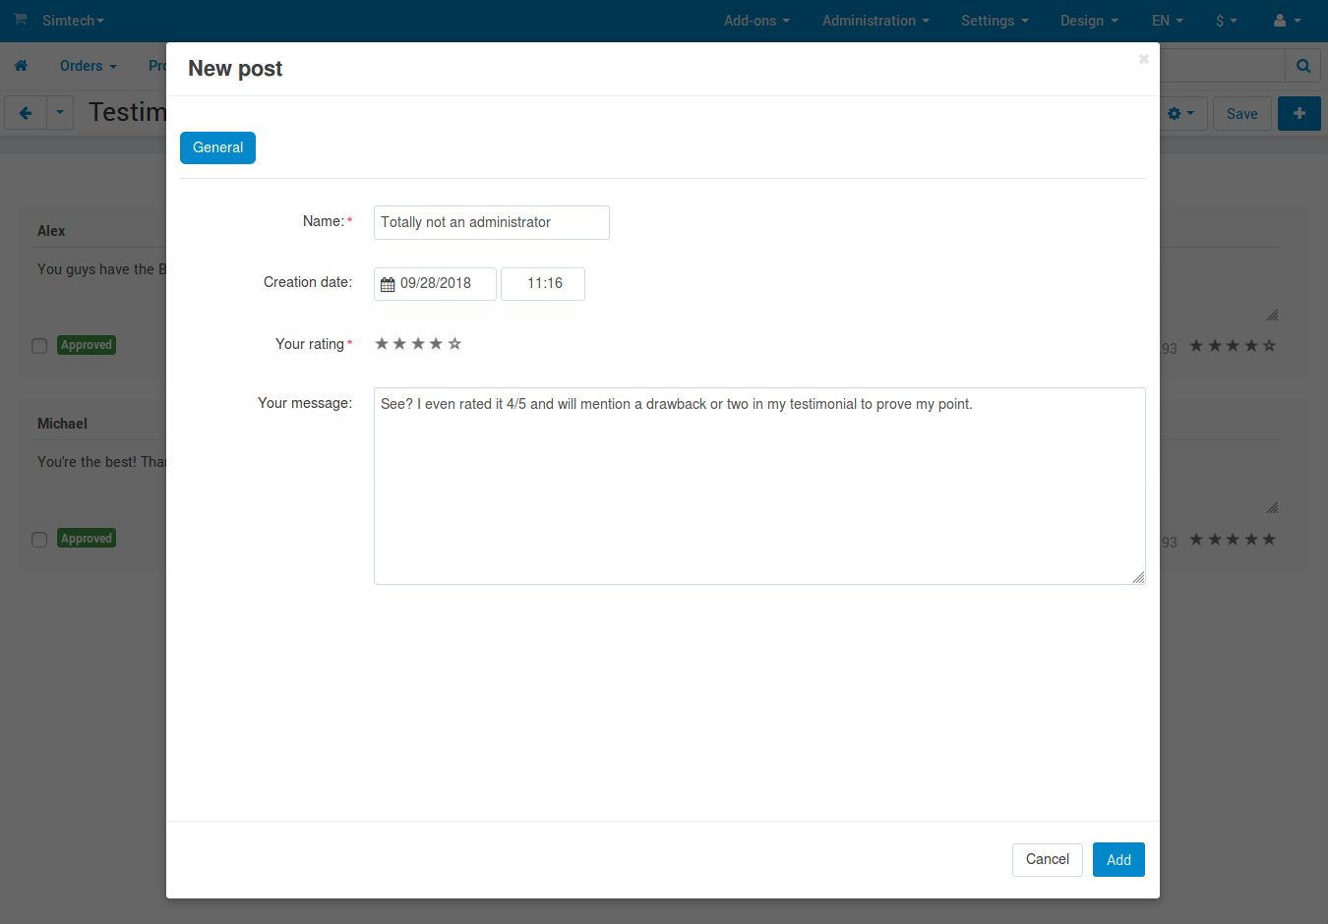The width and height of the screenshot is (1328, 924).
Task: Click the Alex author name
Action: point(51,231)
